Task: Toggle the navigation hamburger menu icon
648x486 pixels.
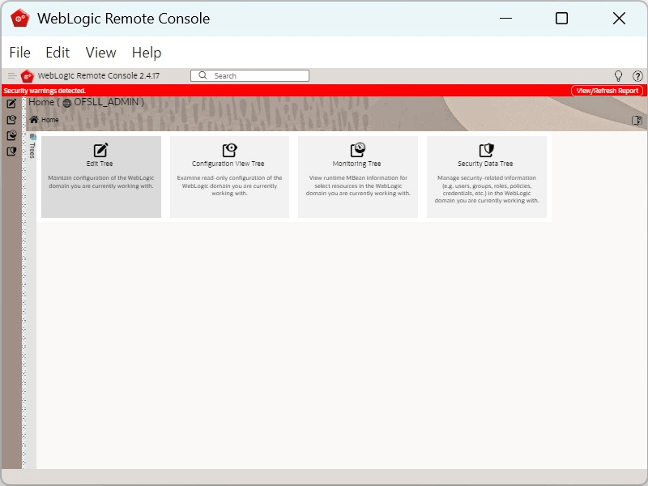Action: click(12, 75)
